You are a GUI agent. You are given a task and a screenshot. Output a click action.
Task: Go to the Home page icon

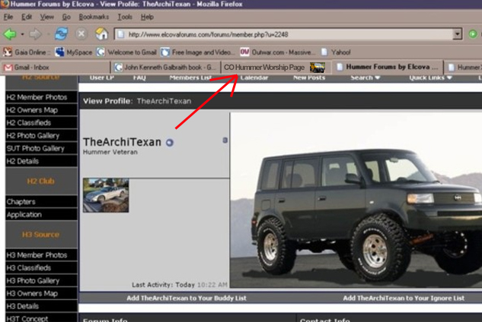(102, 33)
